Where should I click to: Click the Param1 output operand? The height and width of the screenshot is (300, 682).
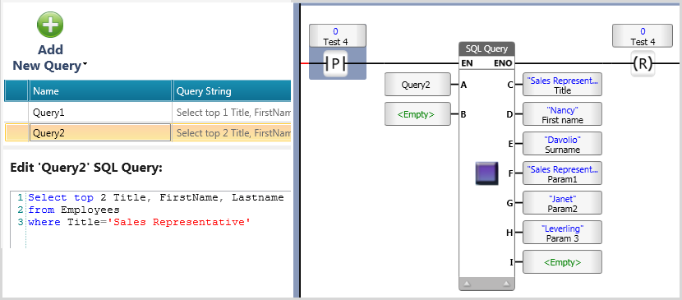click(562, 173)
